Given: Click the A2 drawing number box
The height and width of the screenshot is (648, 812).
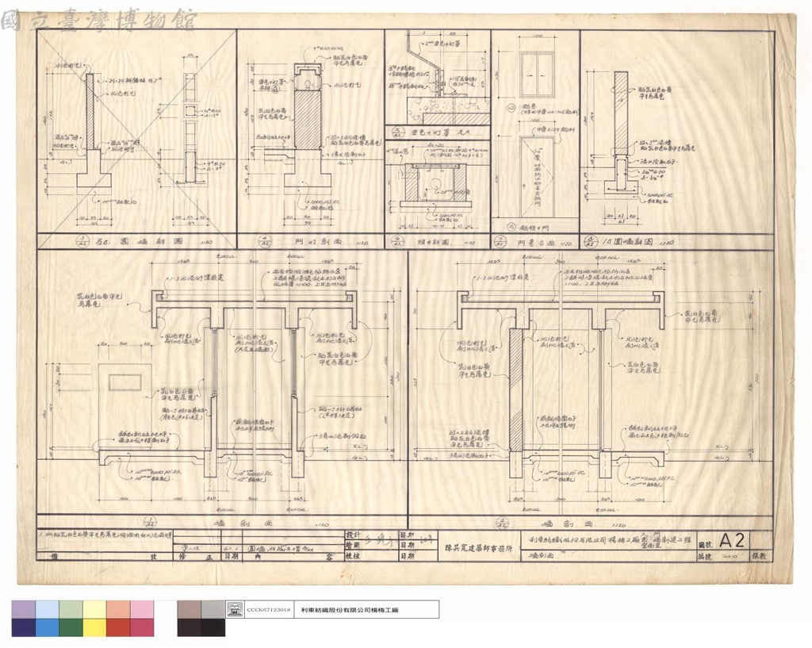Looking at the screenshot, I should point(732,541).
